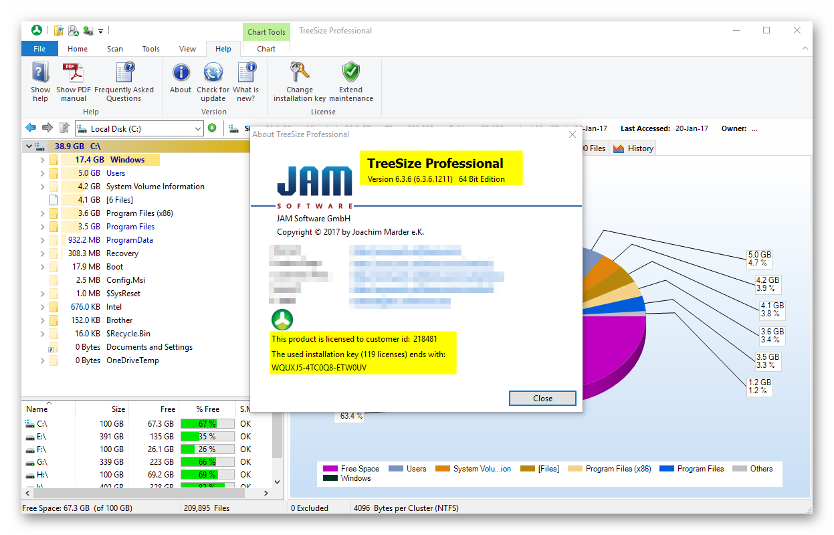
Task: Switch to the Tools ribbon tab
Action: tap(151, 49)
